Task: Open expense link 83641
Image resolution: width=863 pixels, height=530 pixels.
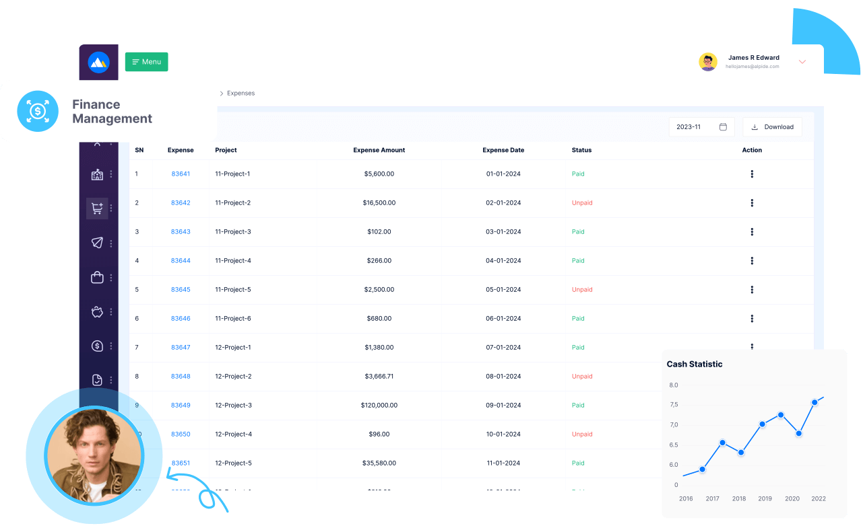Action: (181, 174)
